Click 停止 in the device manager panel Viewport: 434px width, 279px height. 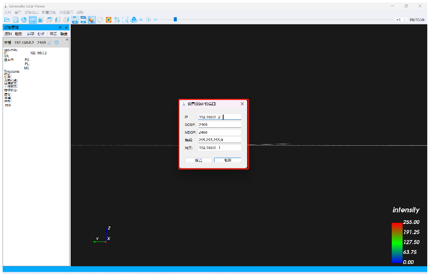coord(41,34)
